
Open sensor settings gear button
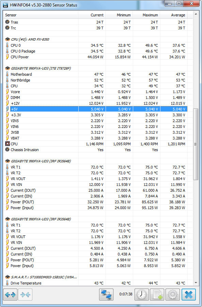172,294
